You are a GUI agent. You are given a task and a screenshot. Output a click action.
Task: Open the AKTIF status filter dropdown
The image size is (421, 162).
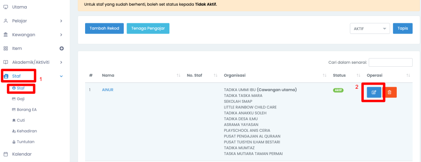tap(370, 29)
